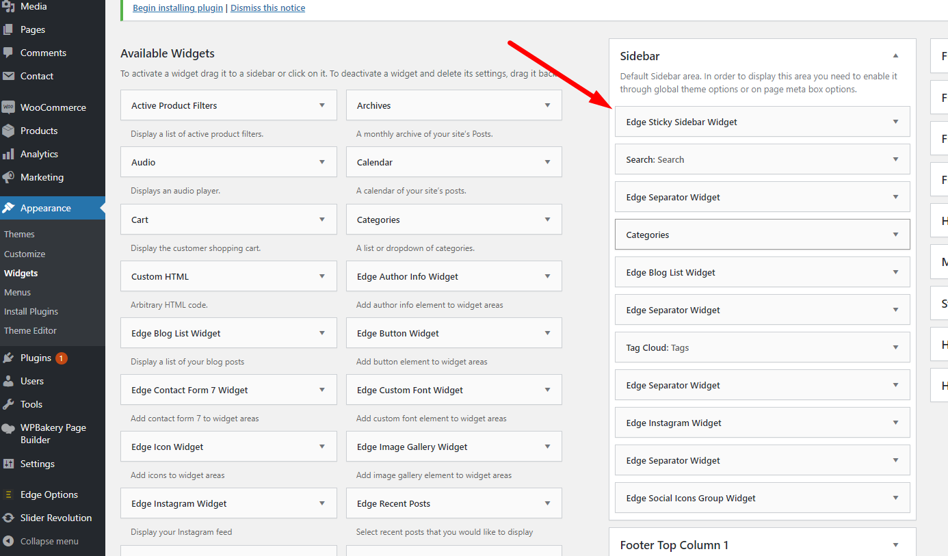This screenshot has width=948, height=556.
Task: Click text 'A list or dropdown of categories.'
Action: click(415, 248)
